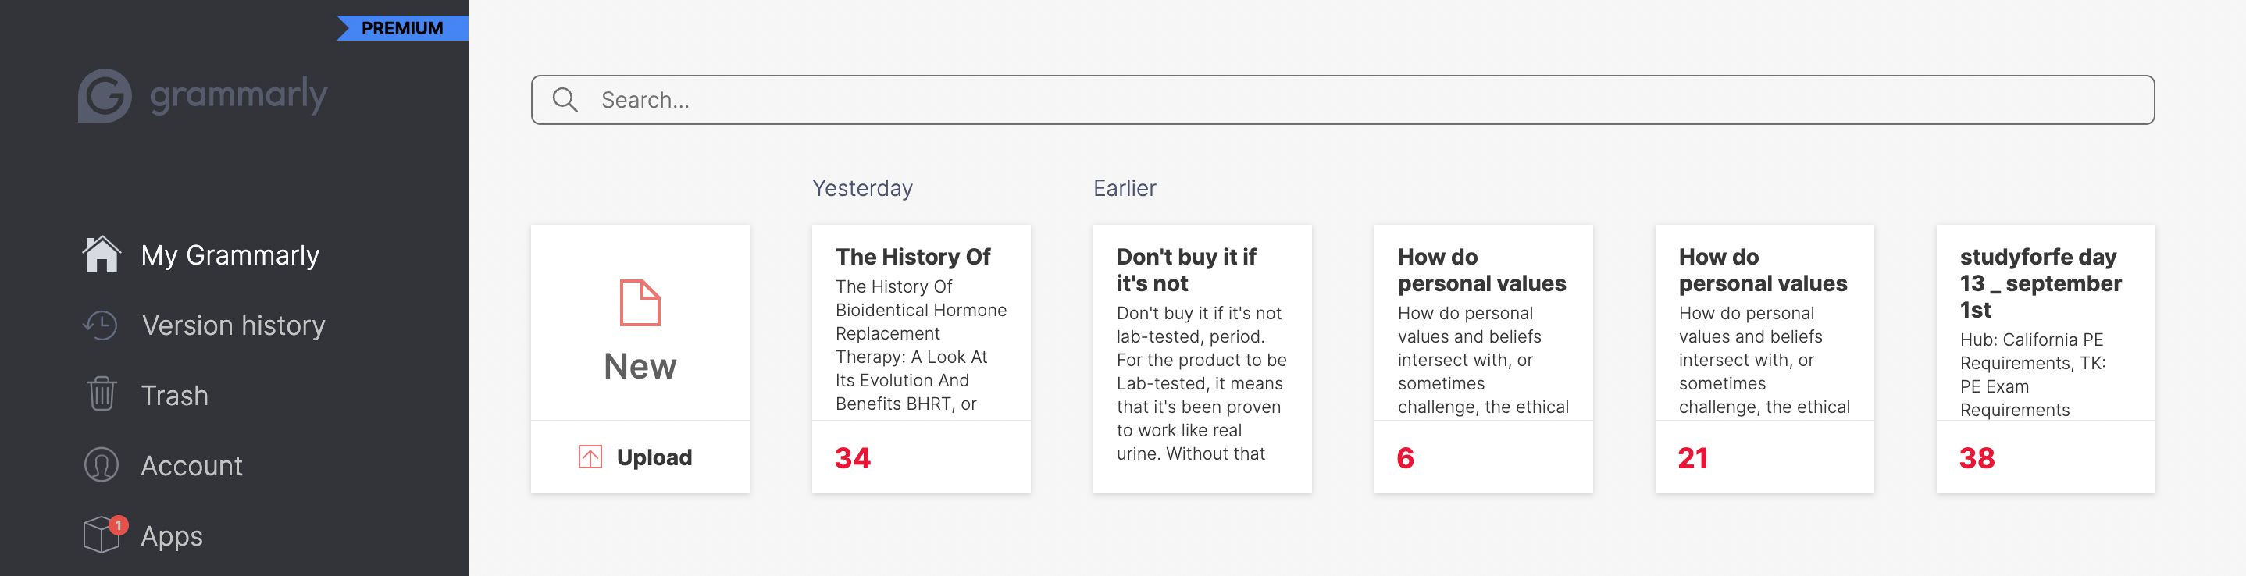Open the 'Don't buy it if it's not' document
Image resolution: width=2246 pixels, height=576 pixels.
(x=1203, y=349)
